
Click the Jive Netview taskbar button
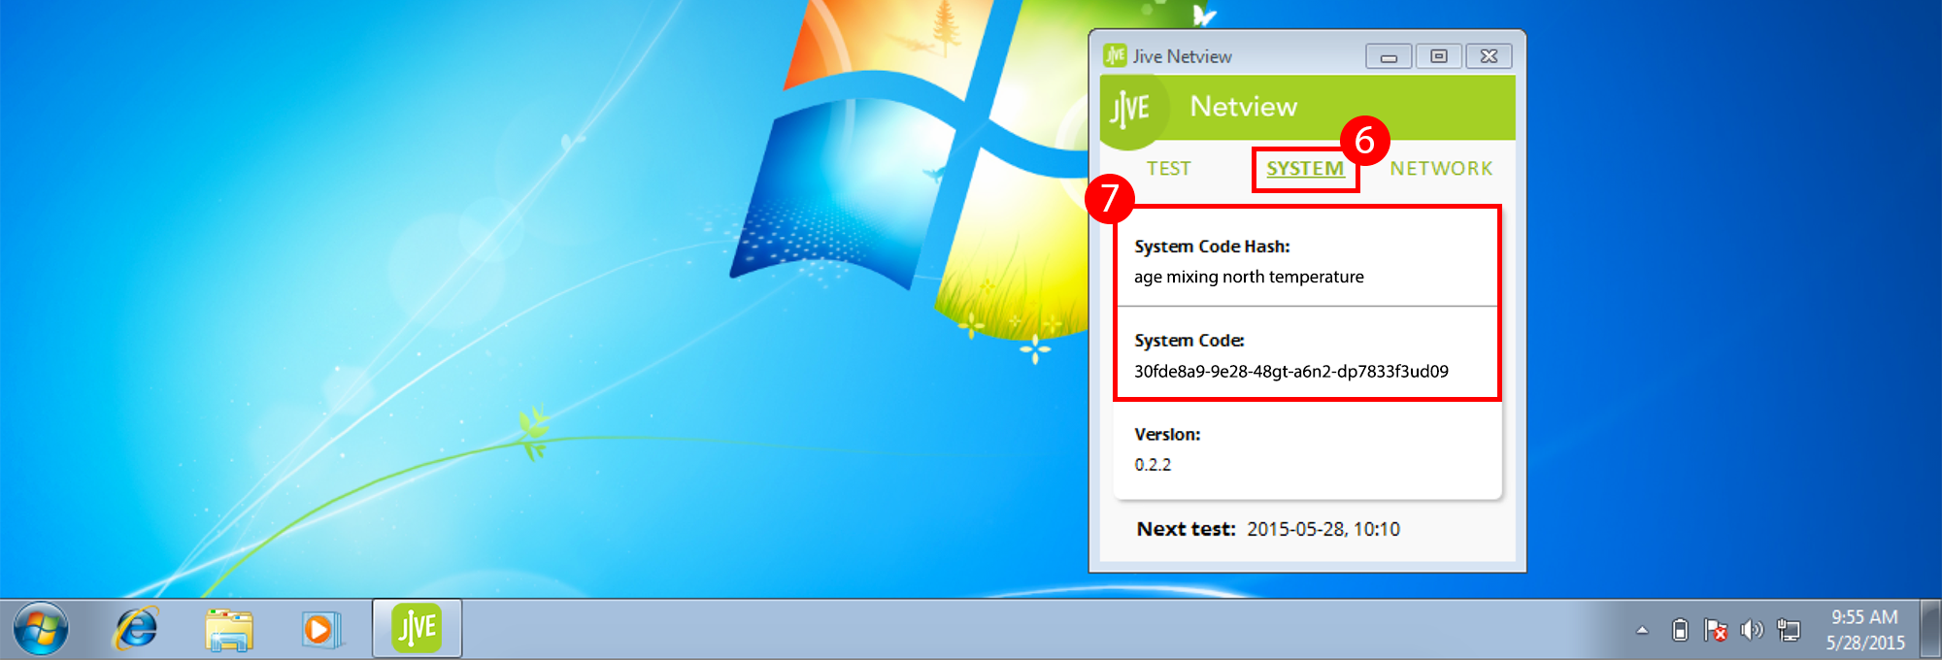[x=417, y=629]
